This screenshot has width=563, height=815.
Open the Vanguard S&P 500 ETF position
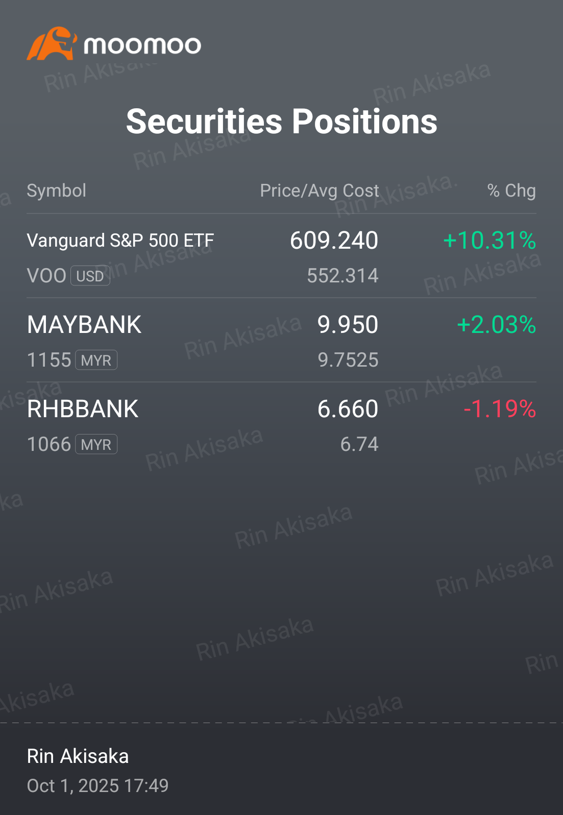click(281, 256)
